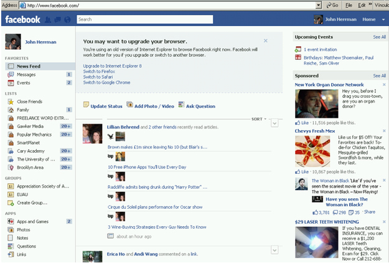Open Brown makes £1m article link

(157, 147)
